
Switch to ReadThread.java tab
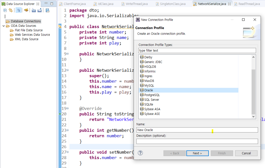[x=247, y=4]
